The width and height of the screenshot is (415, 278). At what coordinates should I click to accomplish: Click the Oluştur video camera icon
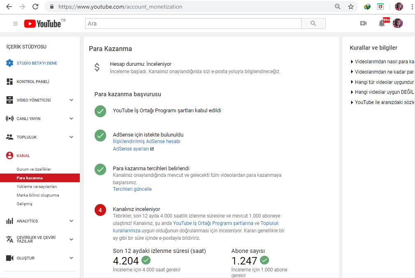click(9, 258)
